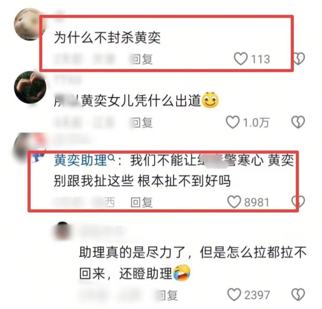This screenshot has height=309, width=322.
Task: Reply to the 黄奕助理 comment
Action: (142, 202)
